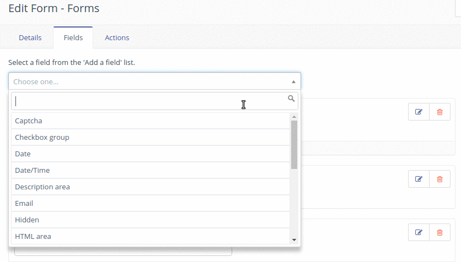Click the trash icon in the second field row
Image resolution: width=461 pixels, height=262 pixels.
[x=439, y=179]
